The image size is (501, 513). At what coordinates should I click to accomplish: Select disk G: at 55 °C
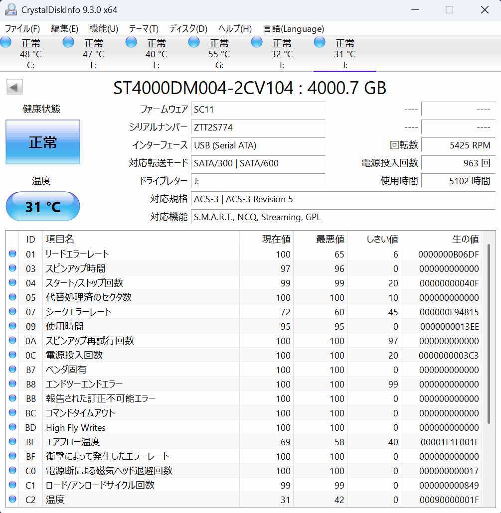point(219,53)
